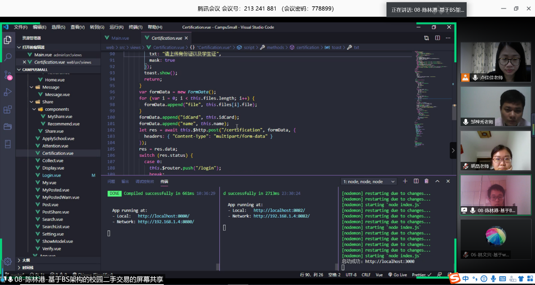Switch to Debug Console panel tab

tap(145, 181)
